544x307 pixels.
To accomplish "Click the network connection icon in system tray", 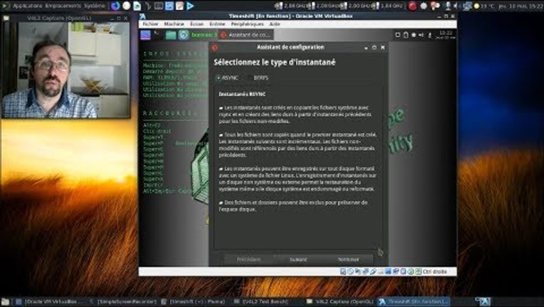I will point(467,6).
